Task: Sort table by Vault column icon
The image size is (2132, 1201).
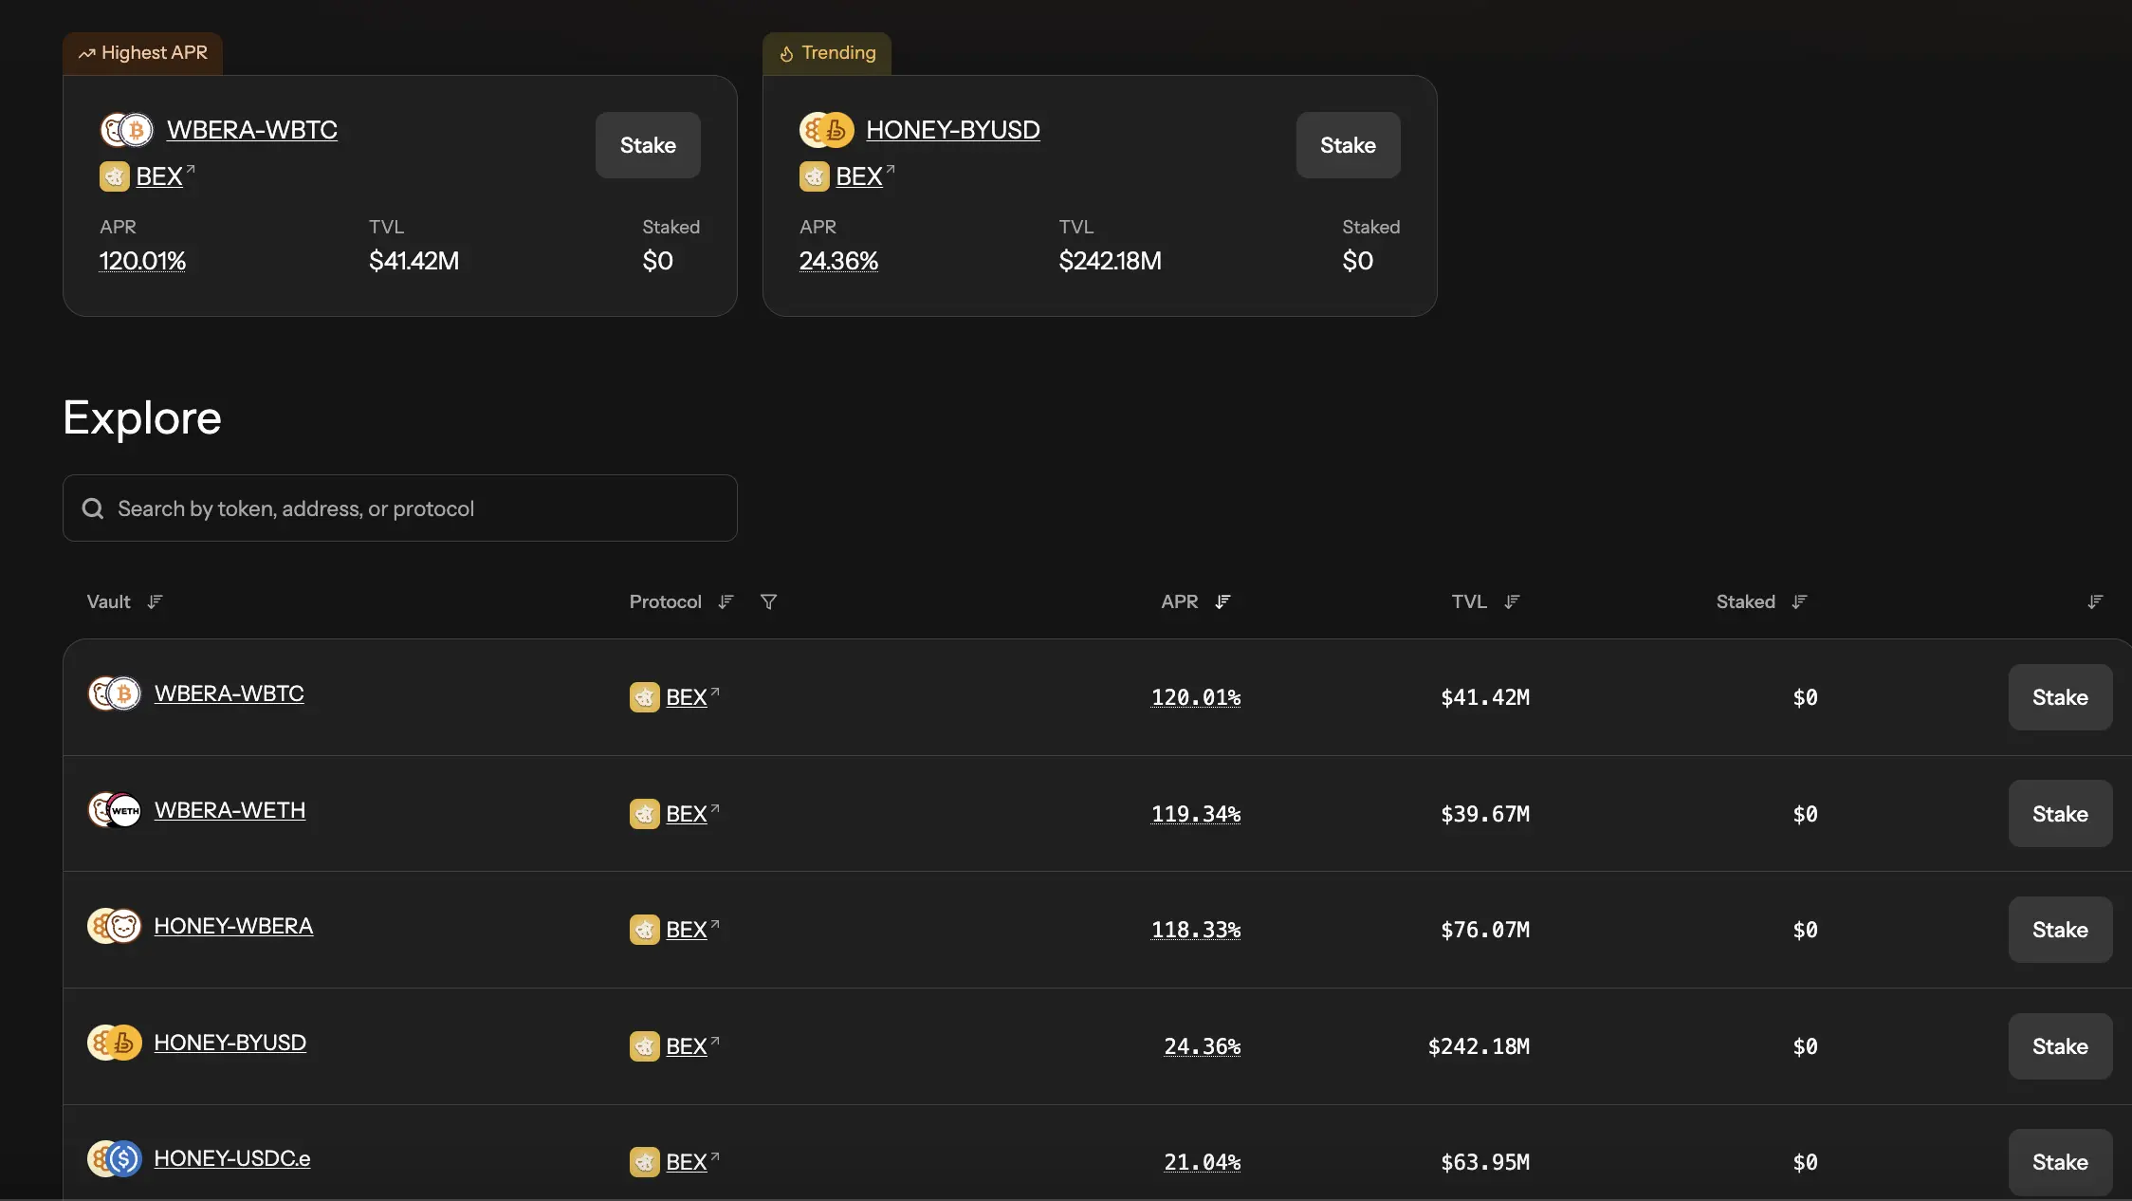Action: click(x=156, y=601)
